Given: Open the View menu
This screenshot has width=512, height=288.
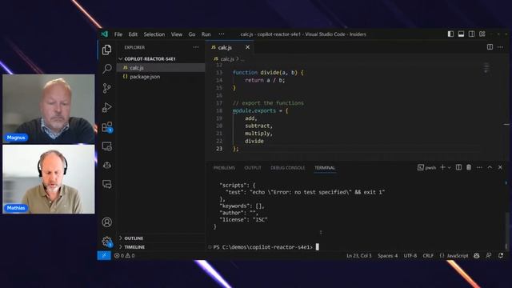Looking at the screenshot, I should coord(177,34).
